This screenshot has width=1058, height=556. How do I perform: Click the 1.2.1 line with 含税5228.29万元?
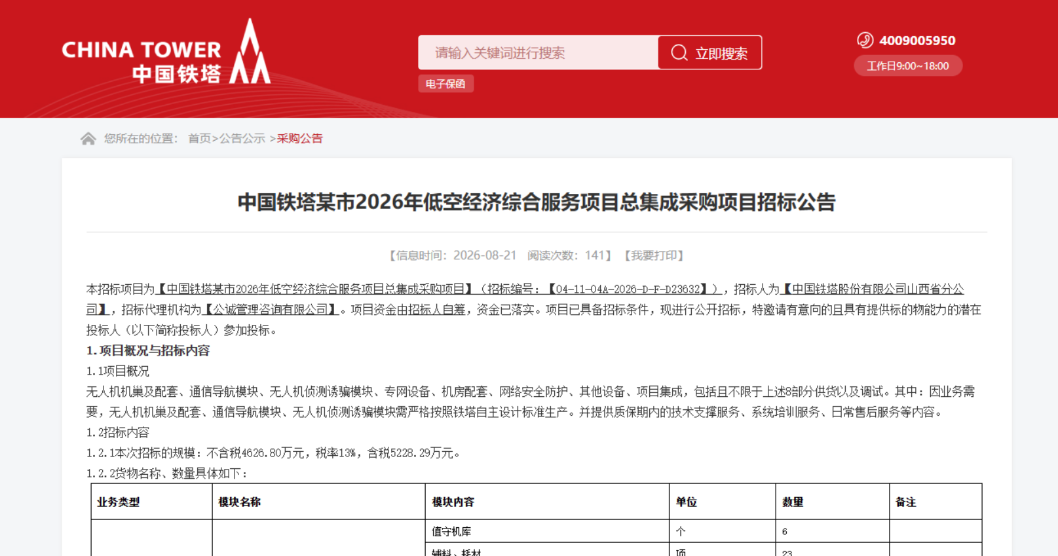coord(274,453)
